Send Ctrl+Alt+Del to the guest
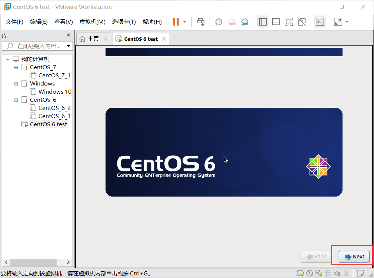374x278 pixels. [x=201, y=22]
